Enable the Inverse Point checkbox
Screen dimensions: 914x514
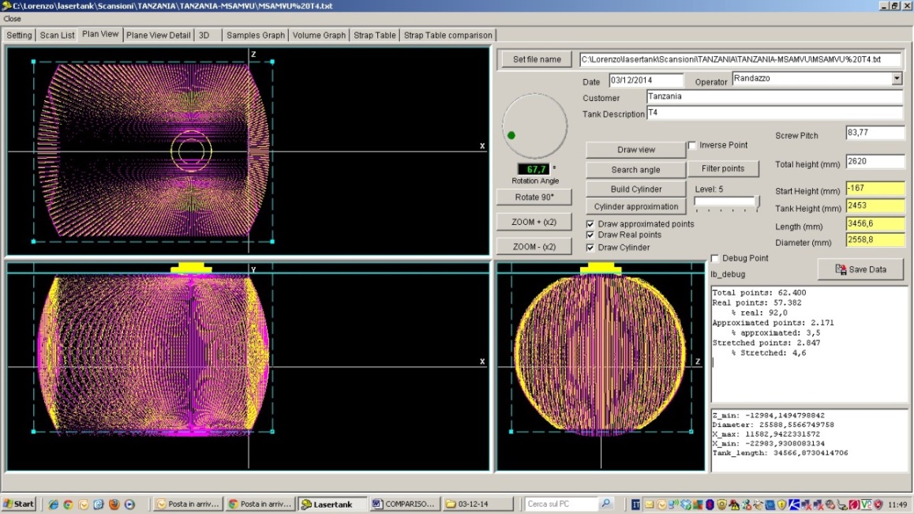693,145
